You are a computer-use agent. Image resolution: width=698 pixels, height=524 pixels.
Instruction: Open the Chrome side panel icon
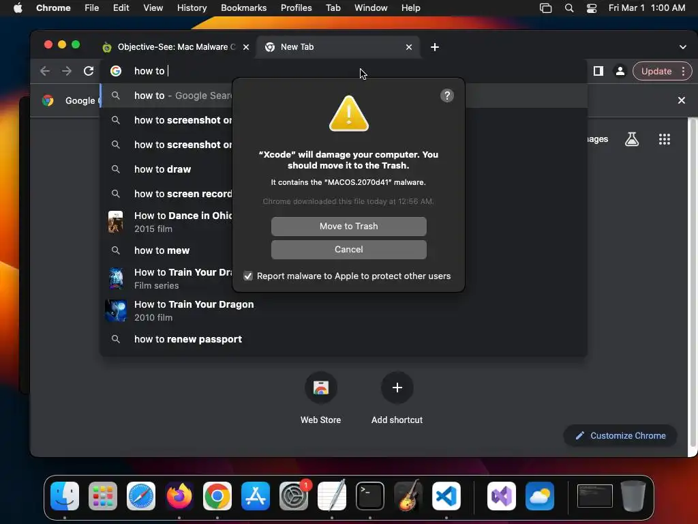[598, 71]
